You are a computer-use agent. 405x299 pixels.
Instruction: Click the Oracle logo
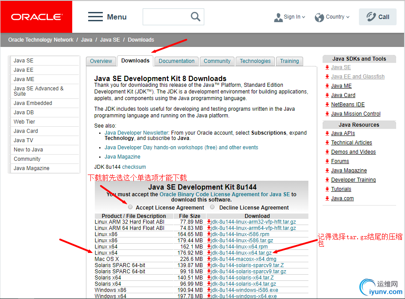[36, 17]
